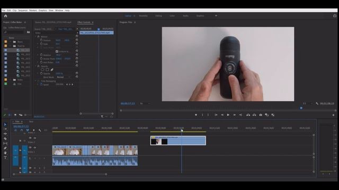Open the Blend Mode dropdown
Viewport: 339px width, 190px height.
pos(64,77)
